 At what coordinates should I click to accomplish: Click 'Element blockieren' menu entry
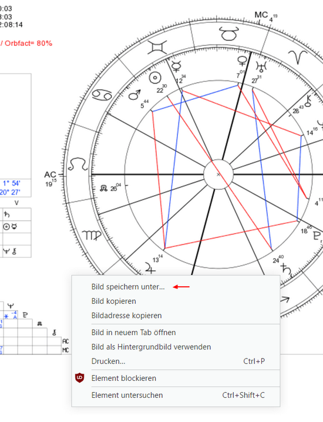pos(176,378)
